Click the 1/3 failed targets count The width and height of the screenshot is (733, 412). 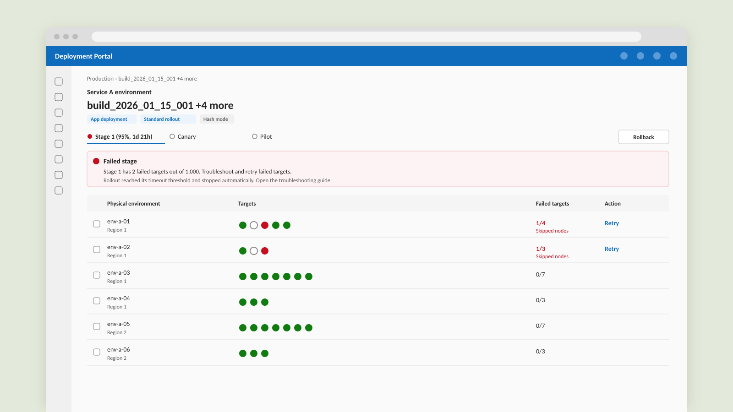pos(541,249)
